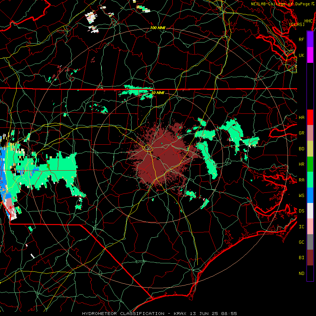This screenshot has height=316, width=316.
Task: Click the 100 NMI range ring label
Action: (x=158, y=28)
